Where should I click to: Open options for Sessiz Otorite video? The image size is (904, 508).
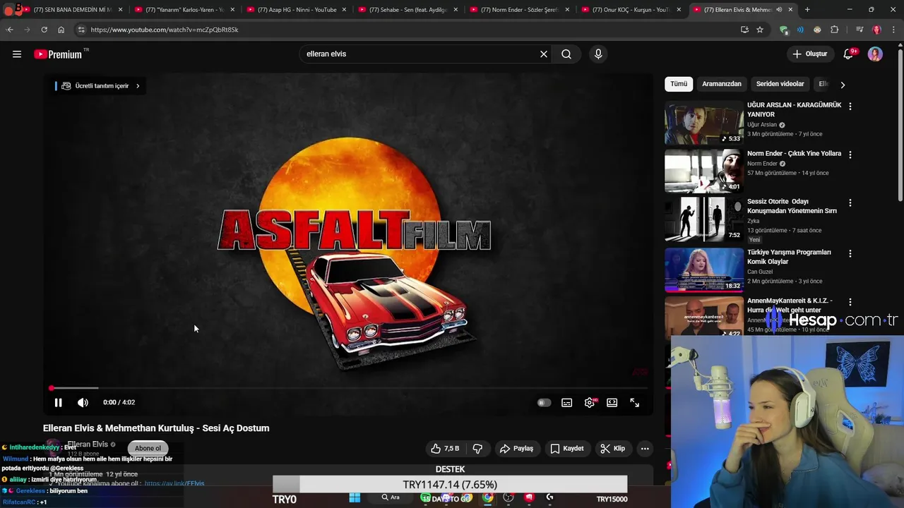pyautogui.click(x=850, y=202)
